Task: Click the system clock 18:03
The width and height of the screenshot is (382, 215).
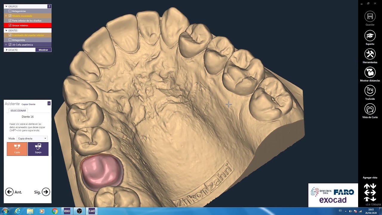Action: tap(370, 210)
